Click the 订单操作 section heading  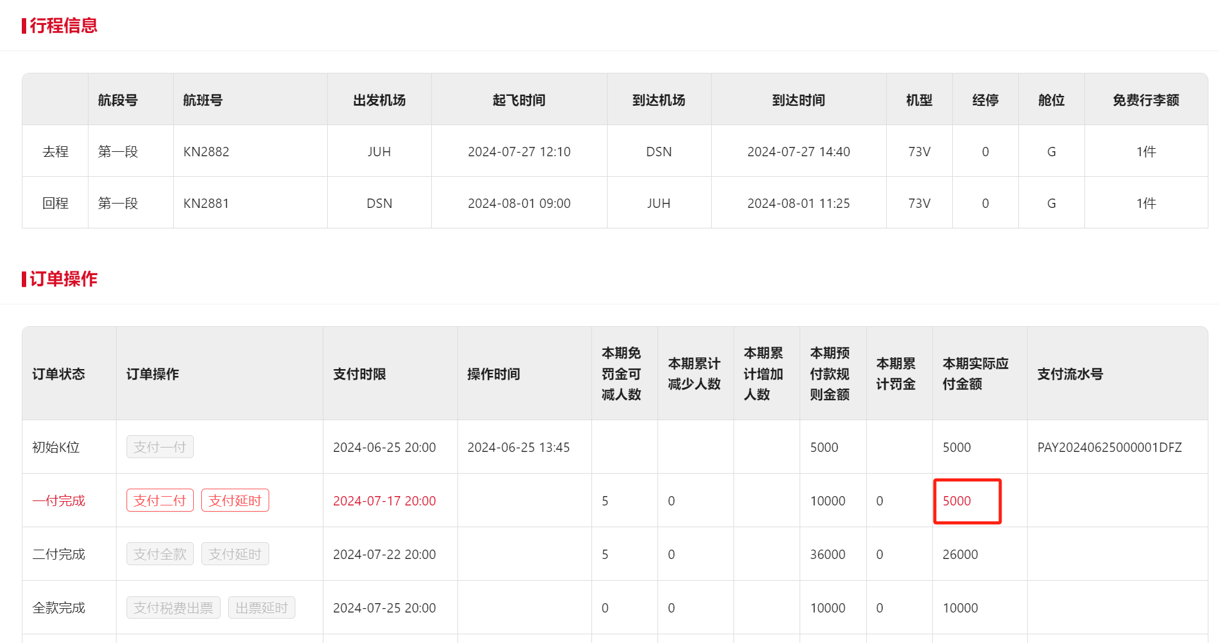tap(63, 279)
